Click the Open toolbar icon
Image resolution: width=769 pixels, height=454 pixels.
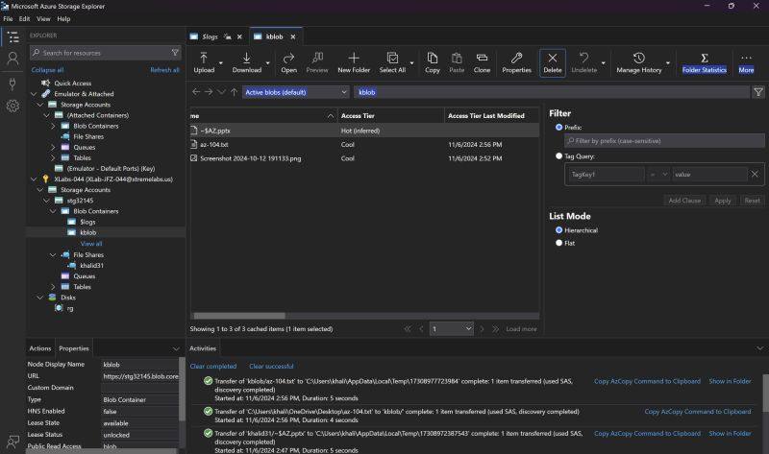tap(289, 62)
